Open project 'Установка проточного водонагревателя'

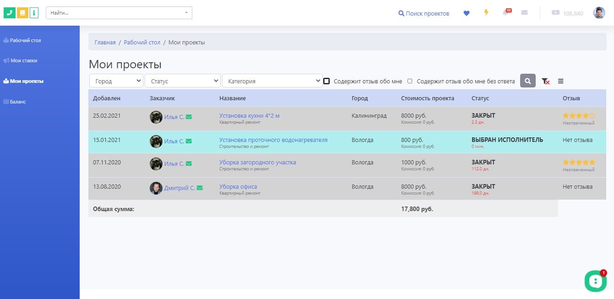(273, 140)
